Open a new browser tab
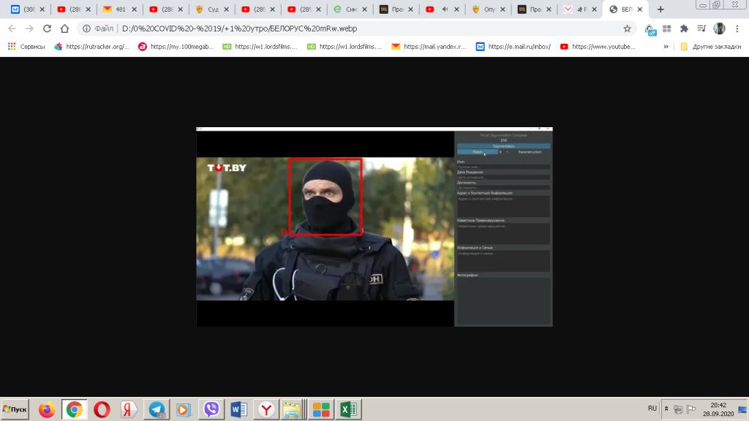Screen dimensions: 749x421 point(660,10)
